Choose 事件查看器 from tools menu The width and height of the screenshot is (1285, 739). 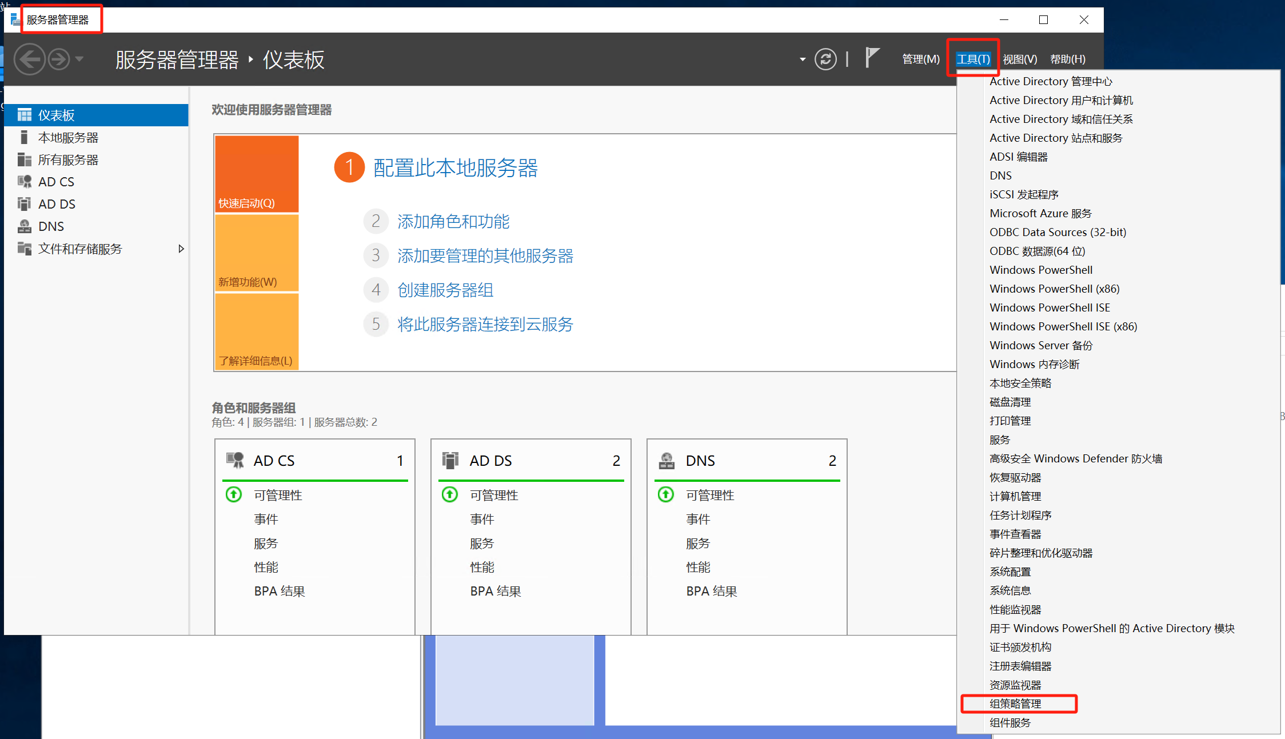tap(1015, 534)
